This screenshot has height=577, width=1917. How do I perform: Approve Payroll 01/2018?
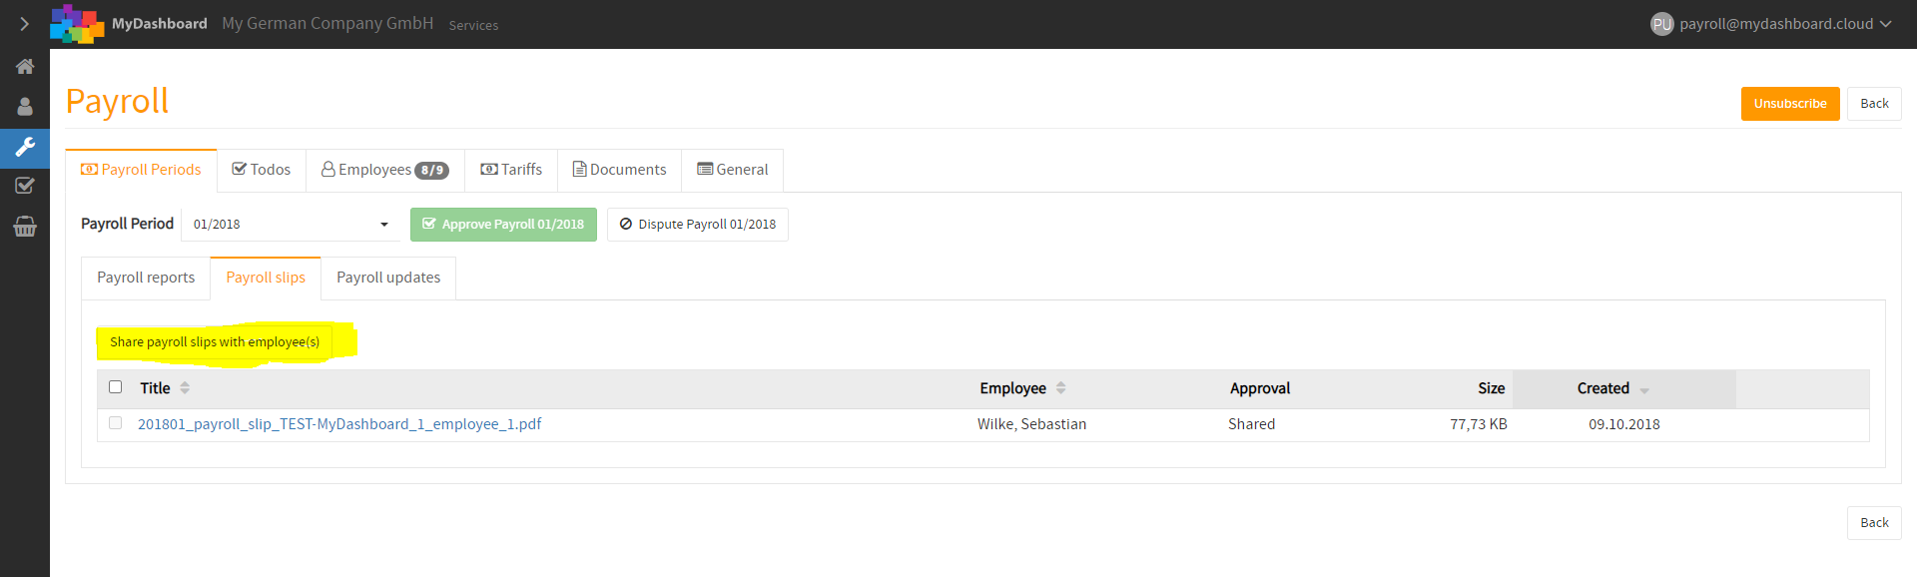[x=503, y=225]
